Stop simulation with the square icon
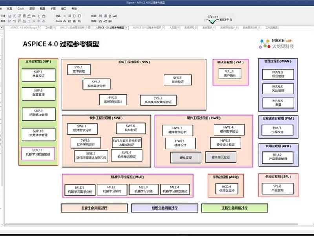Image resolution: width=314 pixels, height=236 pixels. point(79,16)
